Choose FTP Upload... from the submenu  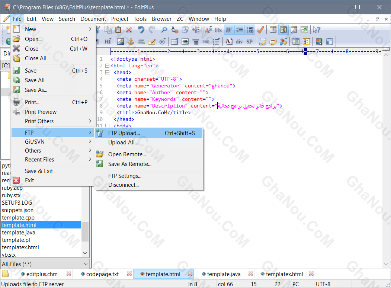point(148,133)
